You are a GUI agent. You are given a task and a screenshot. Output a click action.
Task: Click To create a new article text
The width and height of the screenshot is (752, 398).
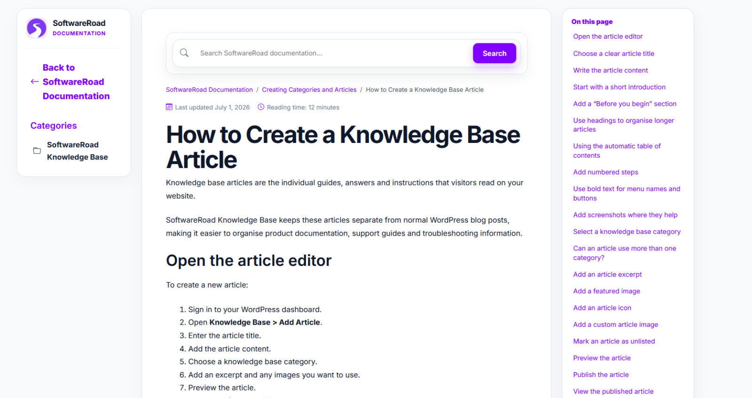[x=207, y=285]
